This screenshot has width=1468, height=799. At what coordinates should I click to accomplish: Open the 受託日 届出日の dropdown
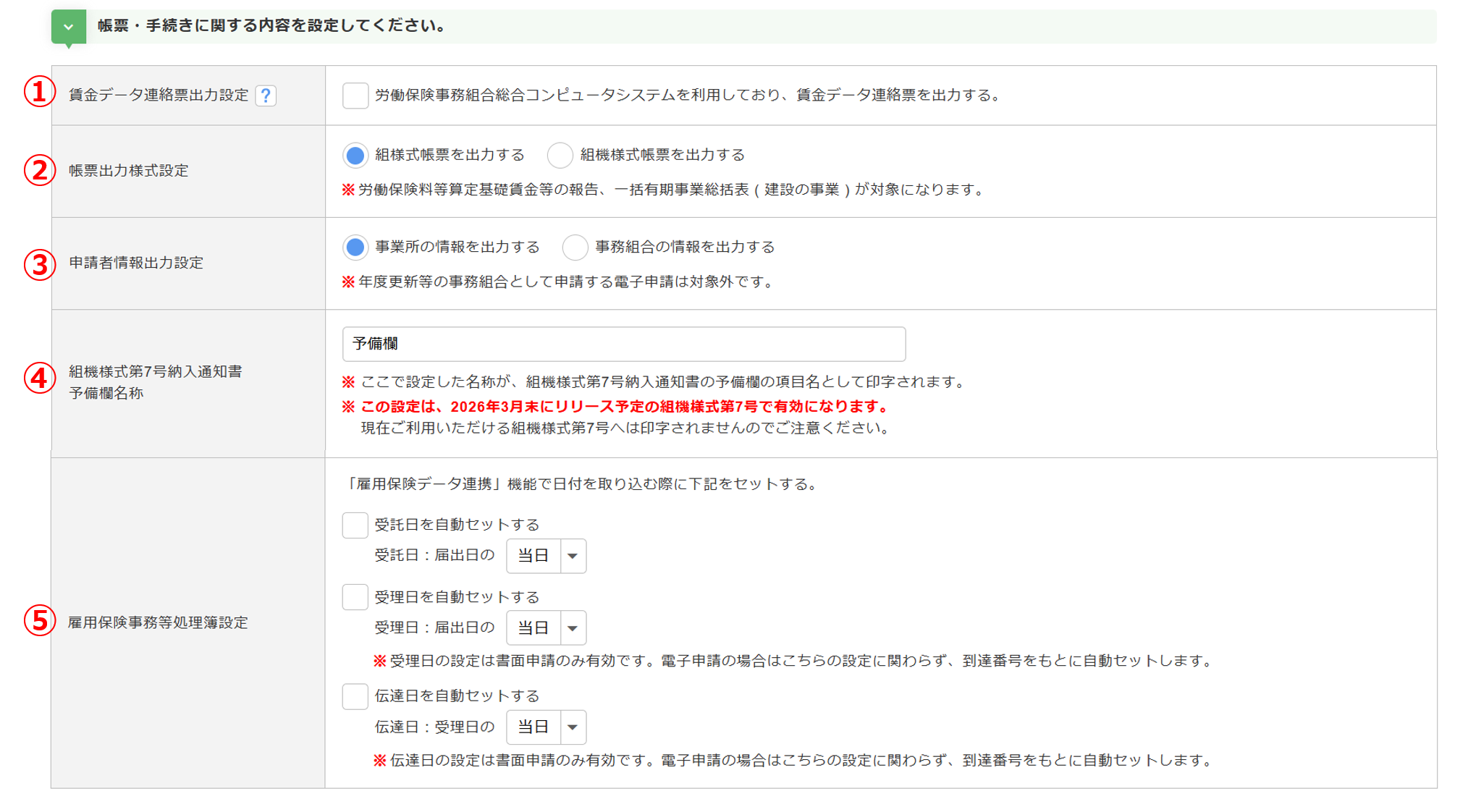tap(546, 556)
